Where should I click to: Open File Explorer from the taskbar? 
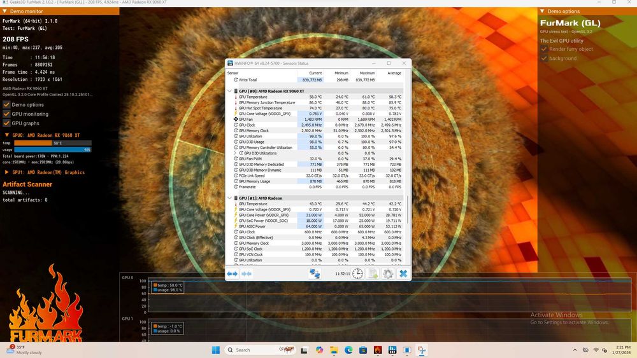click(334, 350)
